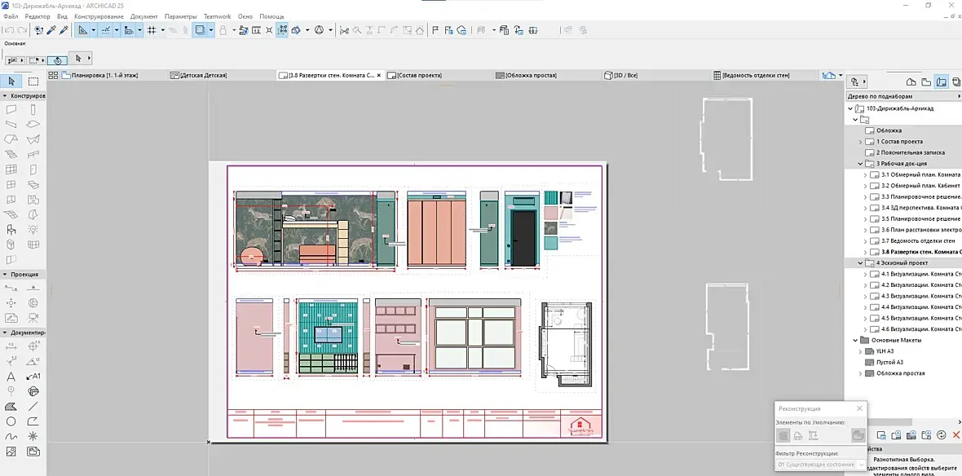The height and width of the screenshot is (476, 962).
Task: Switch to the Состав проекта tab
Action: (x=418, y=75)
